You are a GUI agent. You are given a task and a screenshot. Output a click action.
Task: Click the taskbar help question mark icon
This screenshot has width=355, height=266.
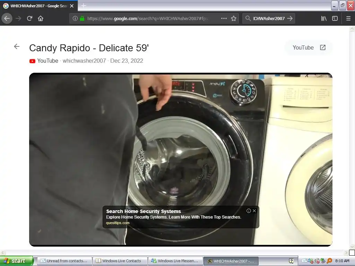[291, 261]
